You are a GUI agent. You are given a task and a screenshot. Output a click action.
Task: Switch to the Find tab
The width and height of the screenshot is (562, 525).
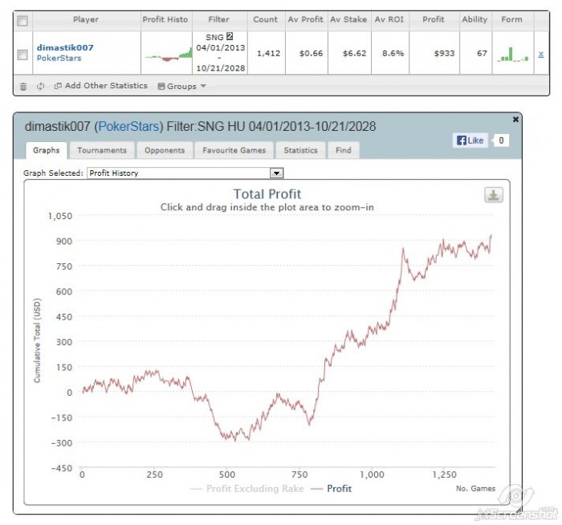(344, 150)
